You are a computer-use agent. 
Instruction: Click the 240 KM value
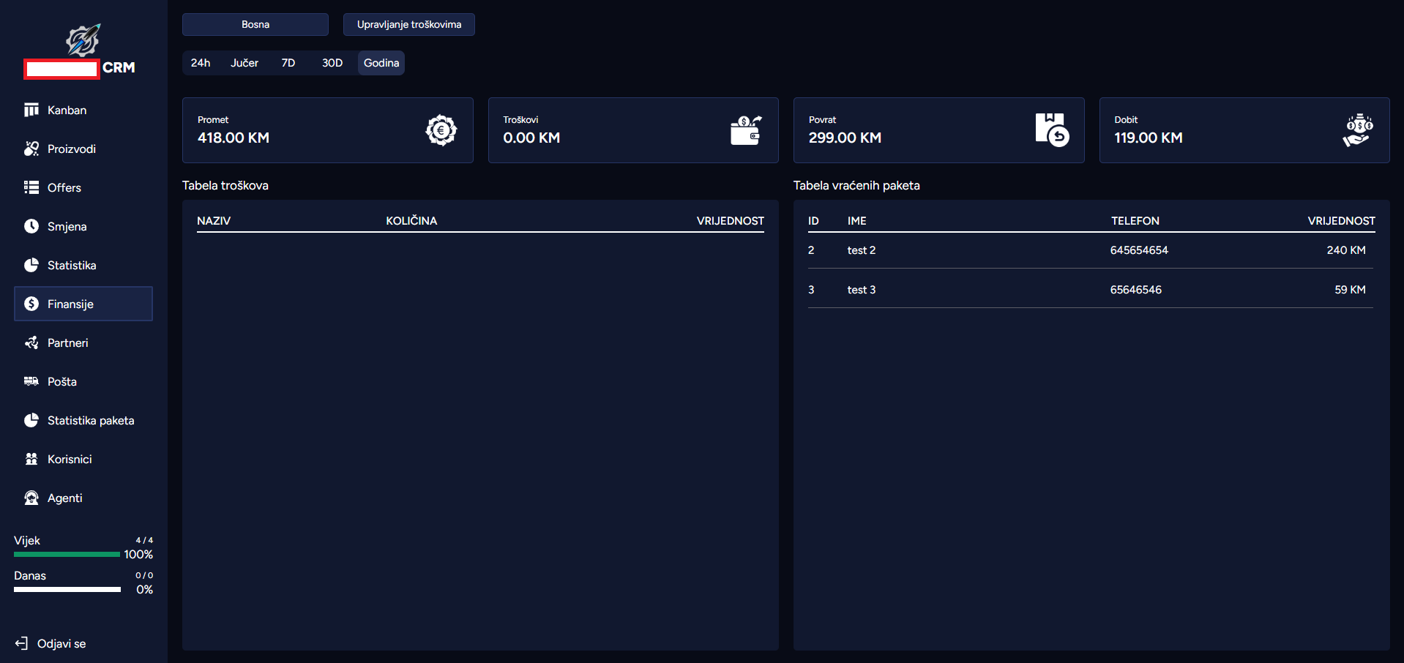pos(1346,250)
